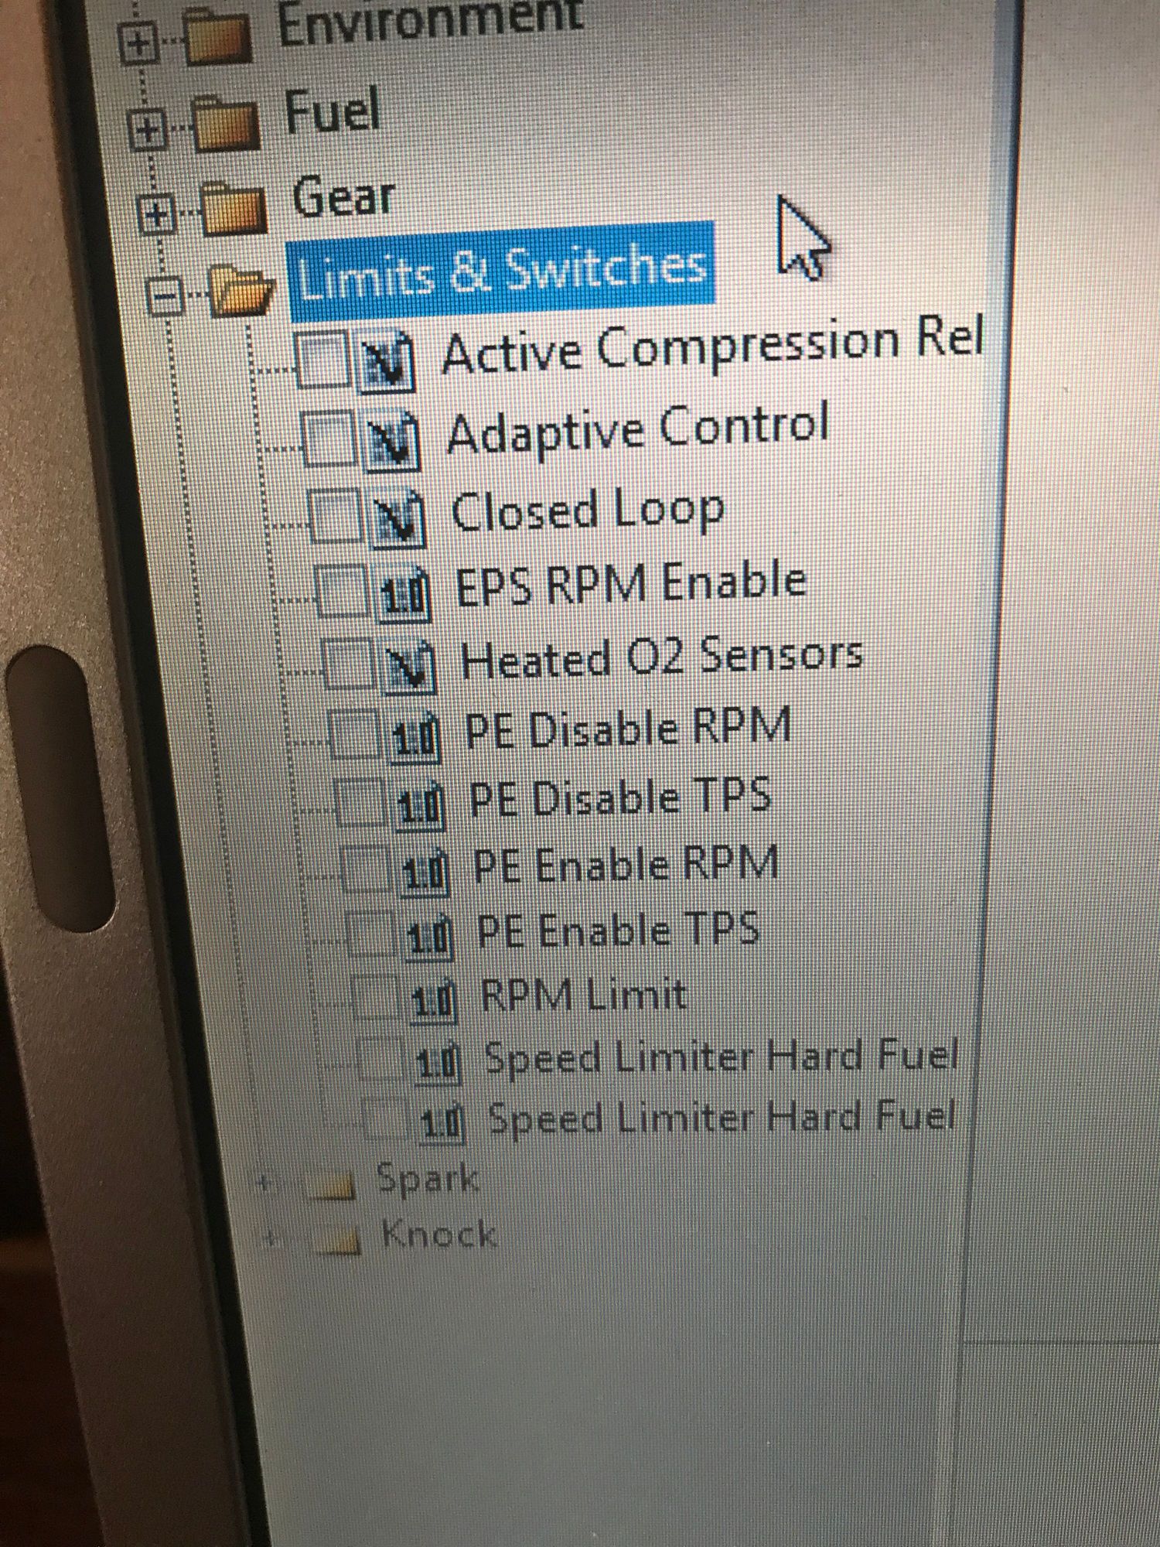The height and width of the screenshot is (1547, 1160).
Task: Expand the Environment folder
Action: (x=138, y=44)
